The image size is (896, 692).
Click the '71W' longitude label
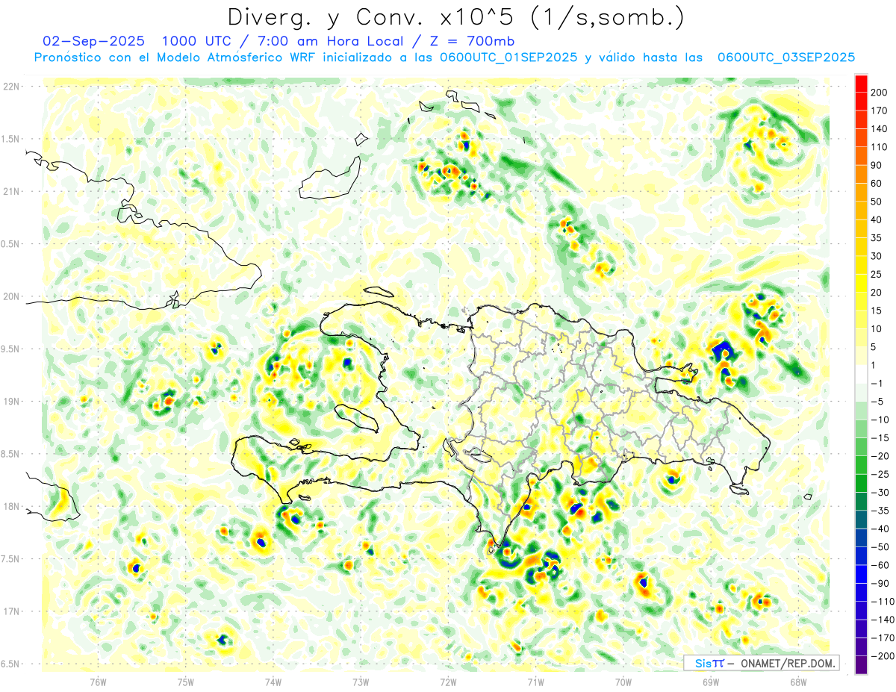click(x=535, y=682)
